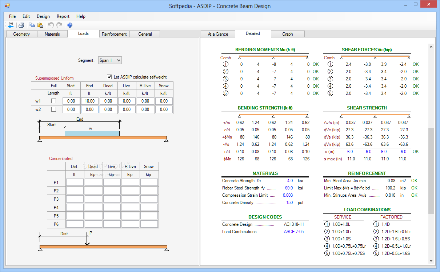Click the PM back arrow toolbar icon
Viewport: 440px width, 272px height.
(x=11, y=25)
